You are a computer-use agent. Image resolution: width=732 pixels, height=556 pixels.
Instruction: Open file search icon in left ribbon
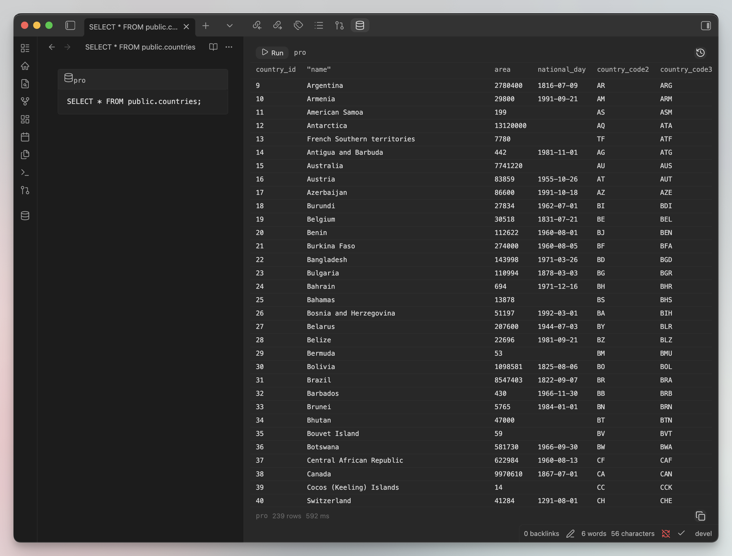tap(25, 84)
